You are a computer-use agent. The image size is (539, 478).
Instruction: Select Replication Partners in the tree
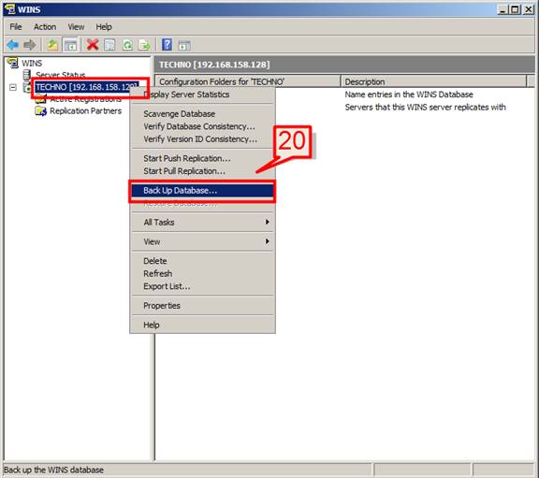[85, 111]
